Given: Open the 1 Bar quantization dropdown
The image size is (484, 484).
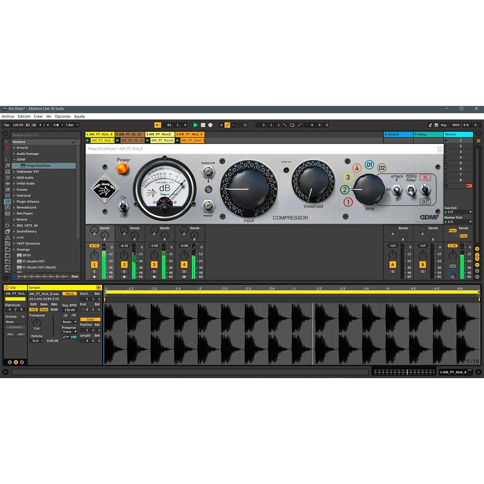Looking at the screenshot, I should tap(72, 125).
